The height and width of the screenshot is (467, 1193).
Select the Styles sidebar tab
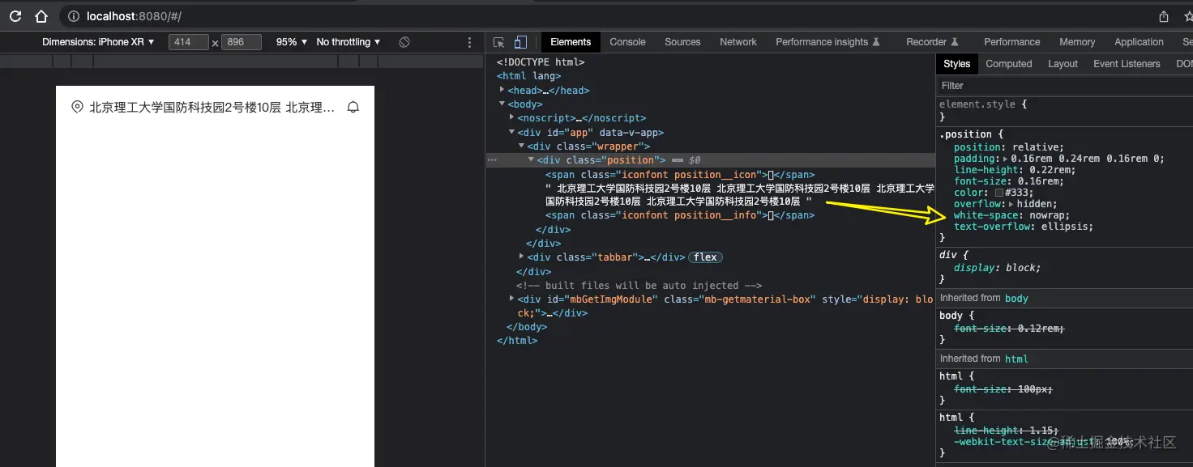pos(956,64)
